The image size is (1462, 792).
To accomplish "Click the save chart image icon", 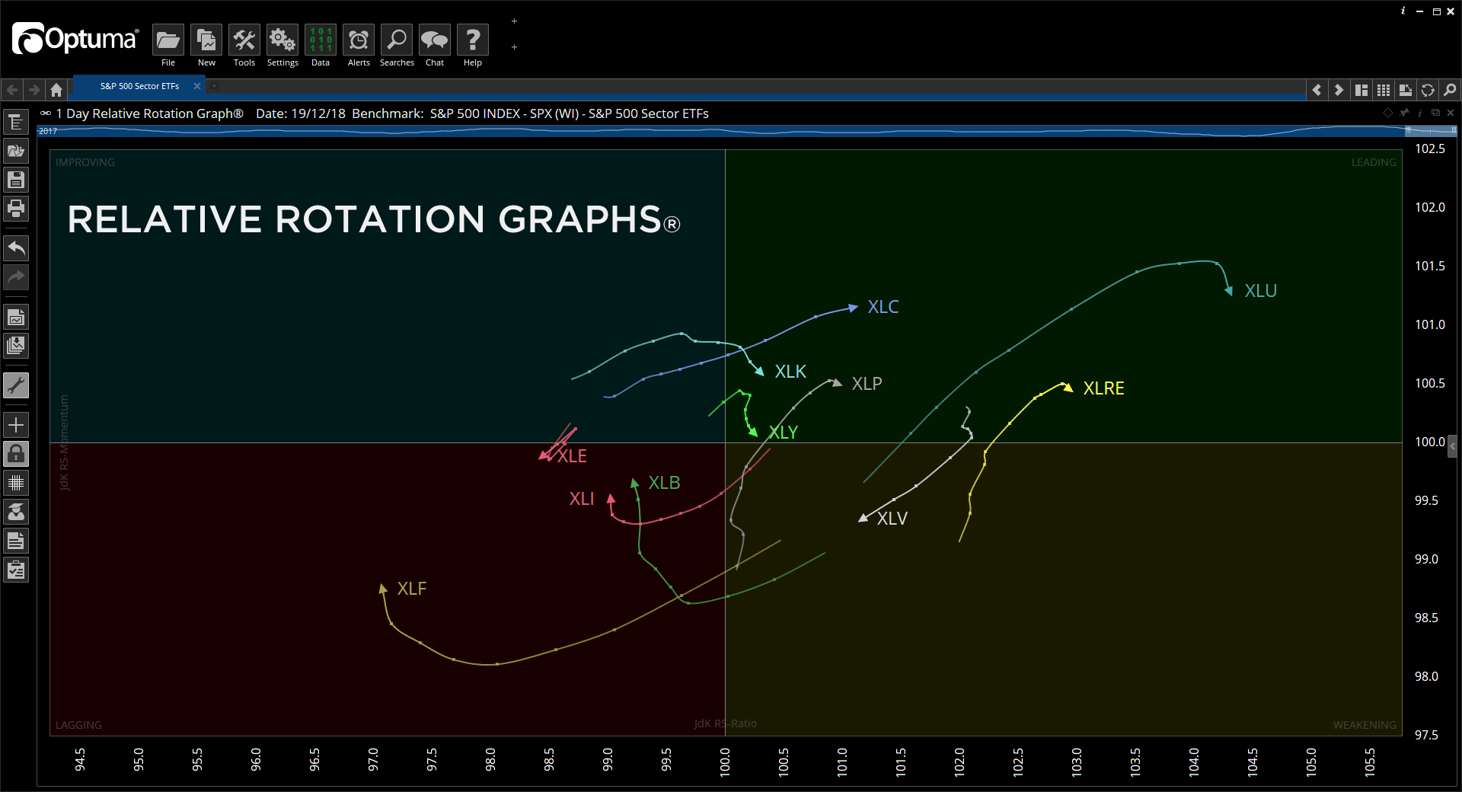I will pyautogui.click(x=16, y=317).
